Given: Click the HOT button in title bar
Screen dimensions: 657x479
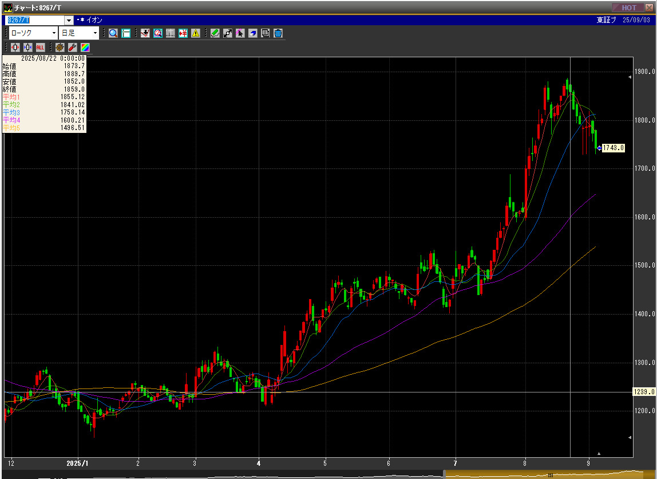Looking at the screenshot, I should 628,7.
